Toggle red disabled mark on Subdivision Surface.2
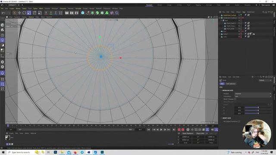276x155 pixels. [243, 18]
